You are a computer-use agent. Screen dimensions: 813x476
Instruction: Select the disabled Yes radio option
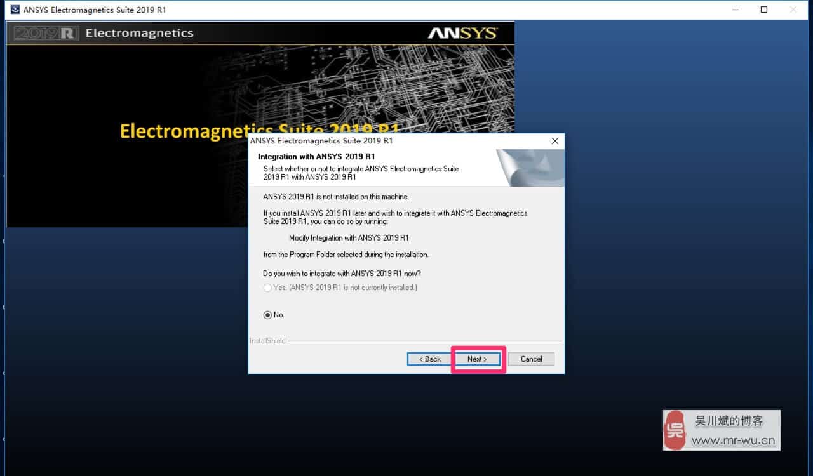[340, 288]
